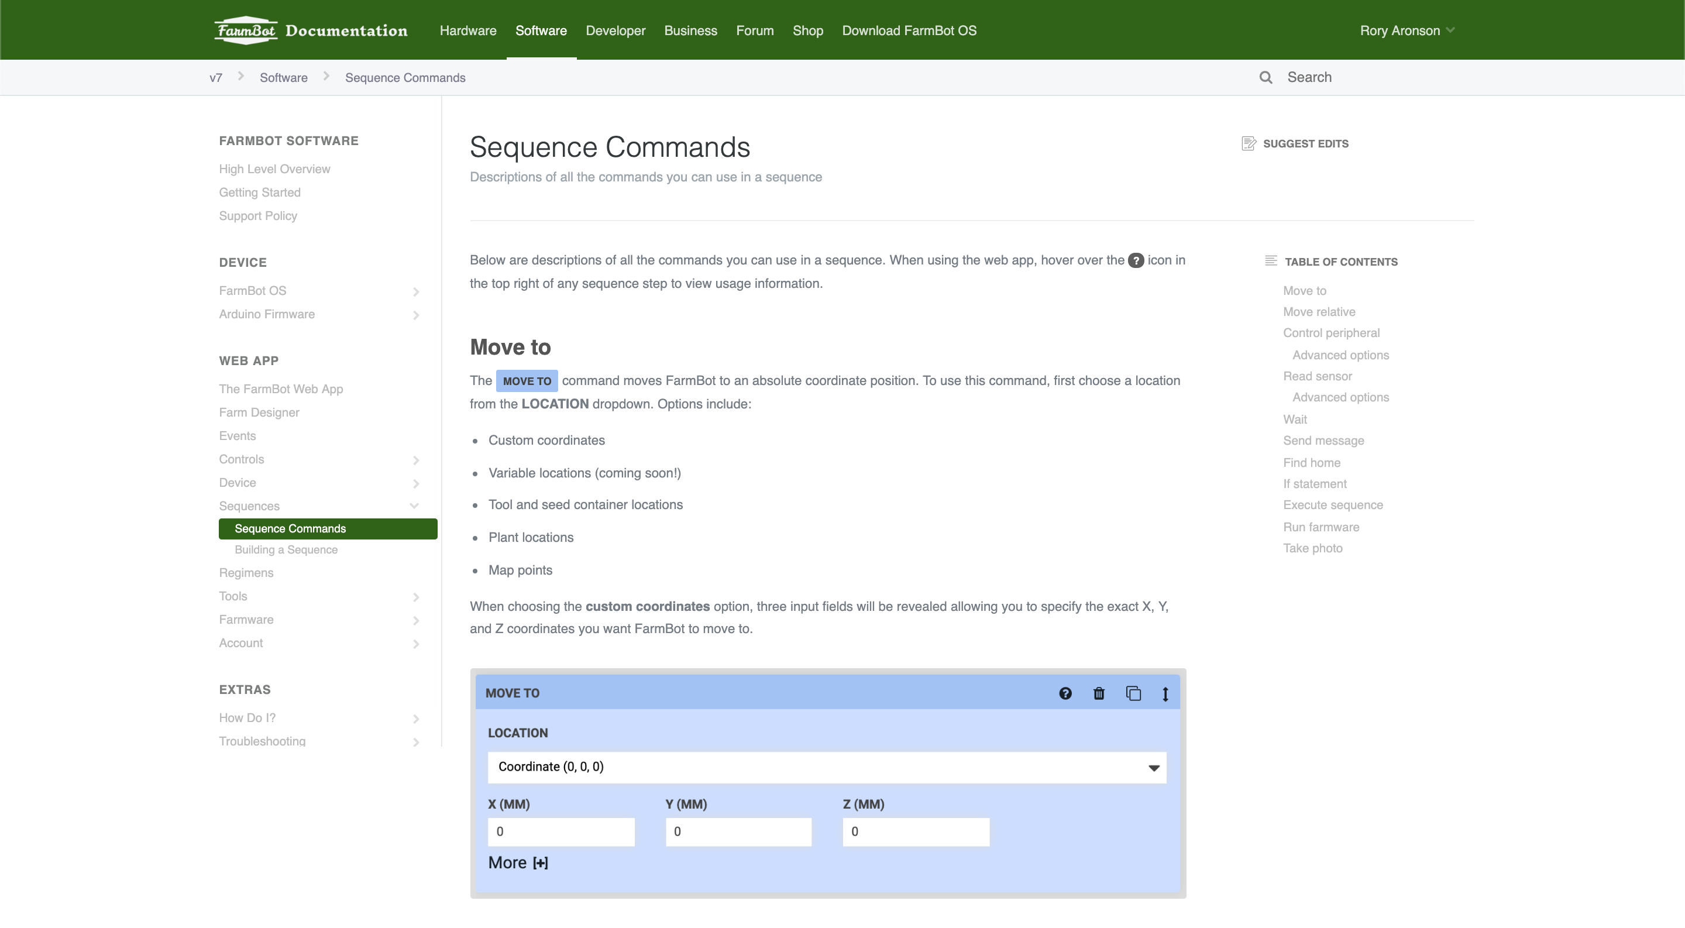This screenshot has height=928, width=1685.
Task: Click the help question mark icon in MOVE TO step
Action: tap(1065, 693)
